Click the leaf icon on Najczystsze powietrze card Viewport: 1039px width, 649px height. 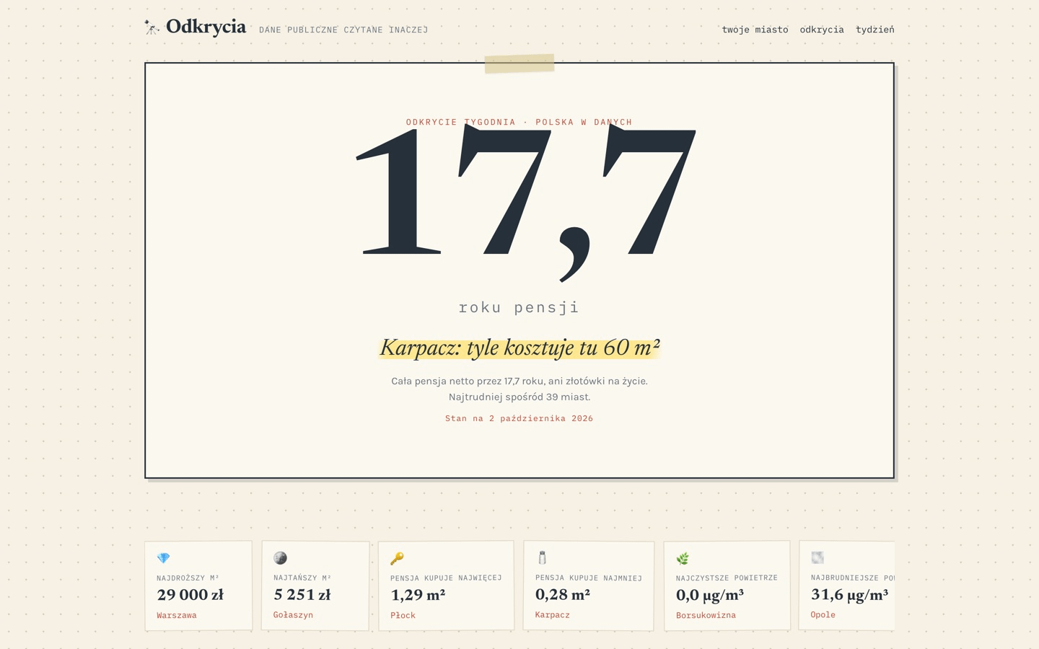click(x=683, y=558)
